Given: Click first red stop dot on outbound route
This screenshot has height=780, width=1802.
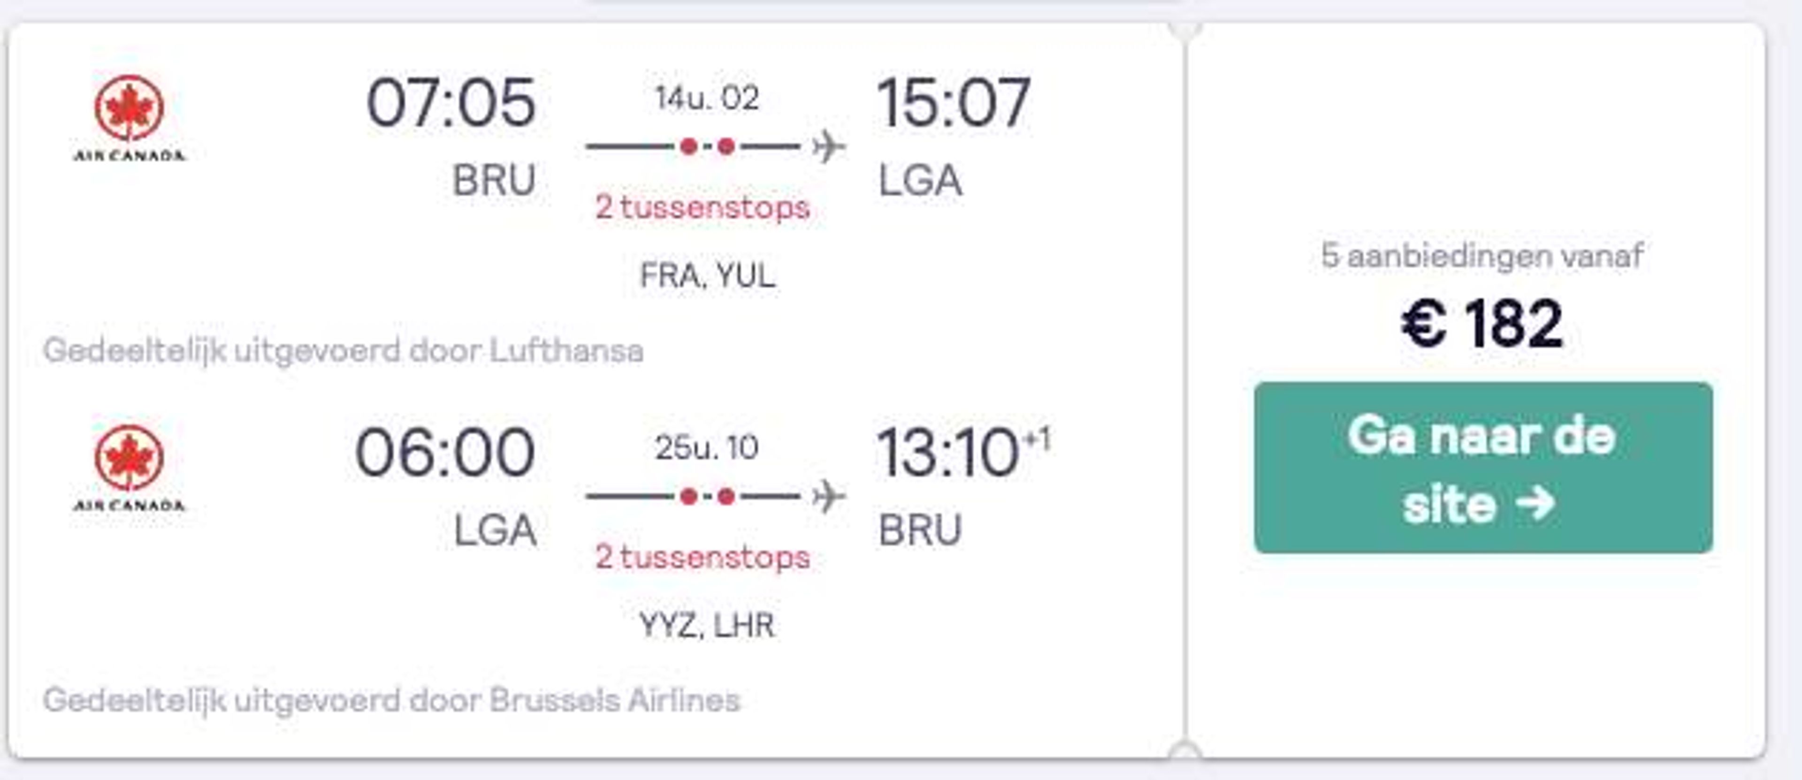Looking at the screenshot, I should pyautogui.click(x=689, y=146).
